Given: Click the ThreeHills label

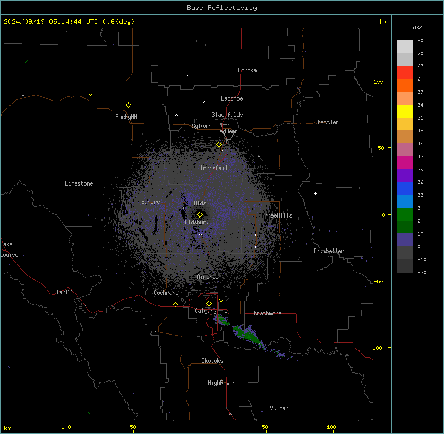Looking at the screenshot, I should point(277,215).
